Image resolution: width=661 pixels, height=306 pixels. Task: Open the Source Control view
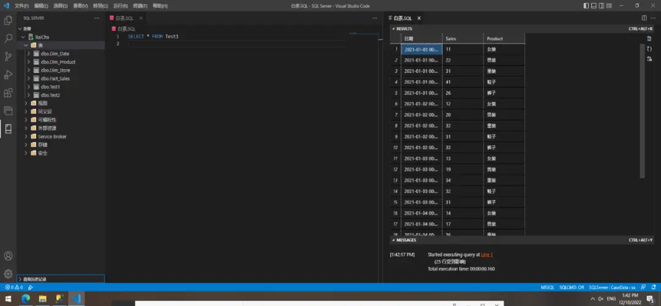click(x=8, y=56)
